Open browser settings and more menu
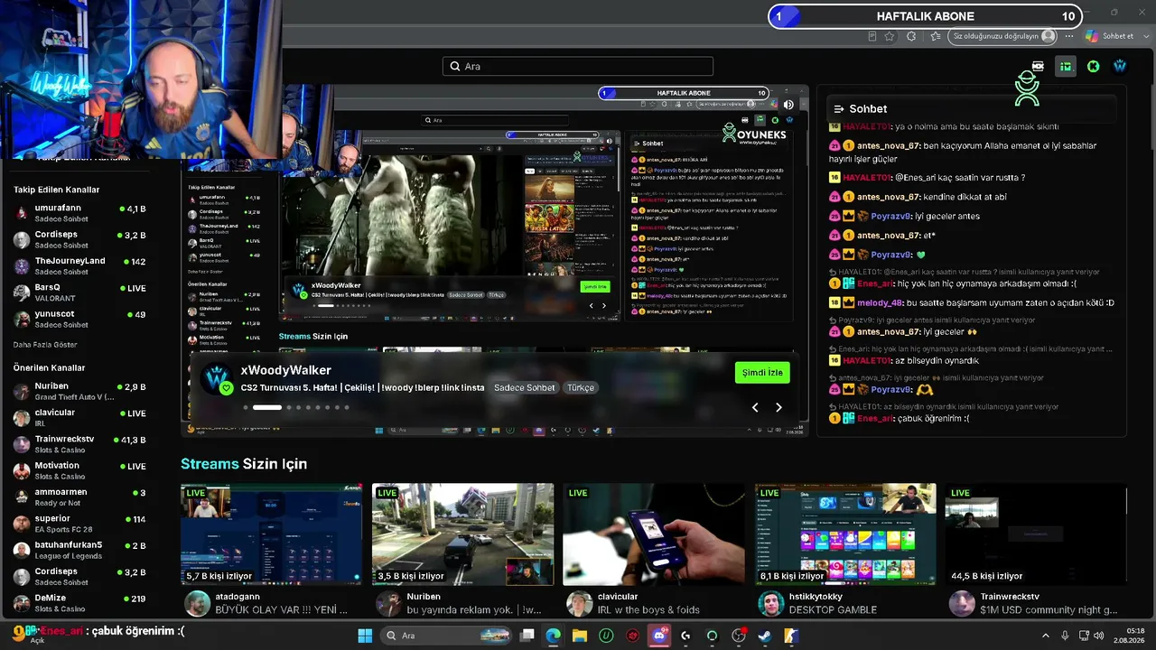Viewport: 1156px width, 650px height. (1069, 36)
